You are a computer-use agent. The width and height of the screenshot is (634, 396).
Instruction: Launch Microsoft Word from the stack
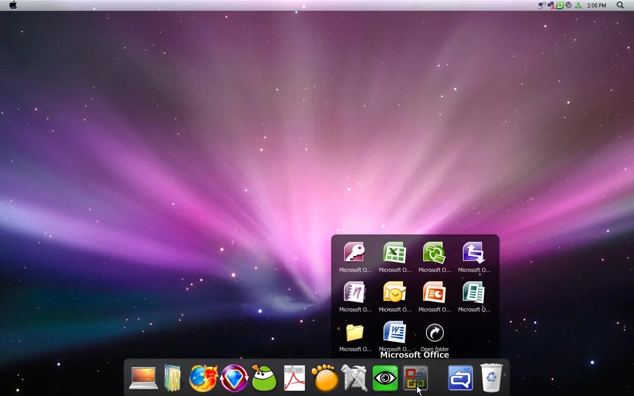395,332
